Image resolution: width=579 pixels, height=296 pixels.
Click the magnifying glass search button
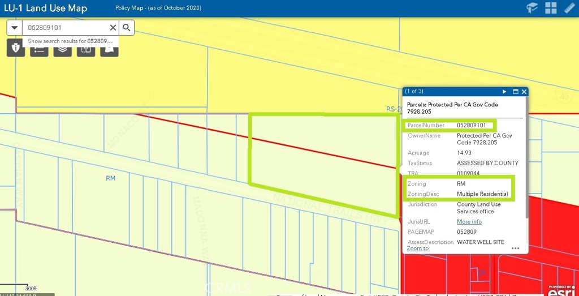pyautogui.click(x=127, y=28)
